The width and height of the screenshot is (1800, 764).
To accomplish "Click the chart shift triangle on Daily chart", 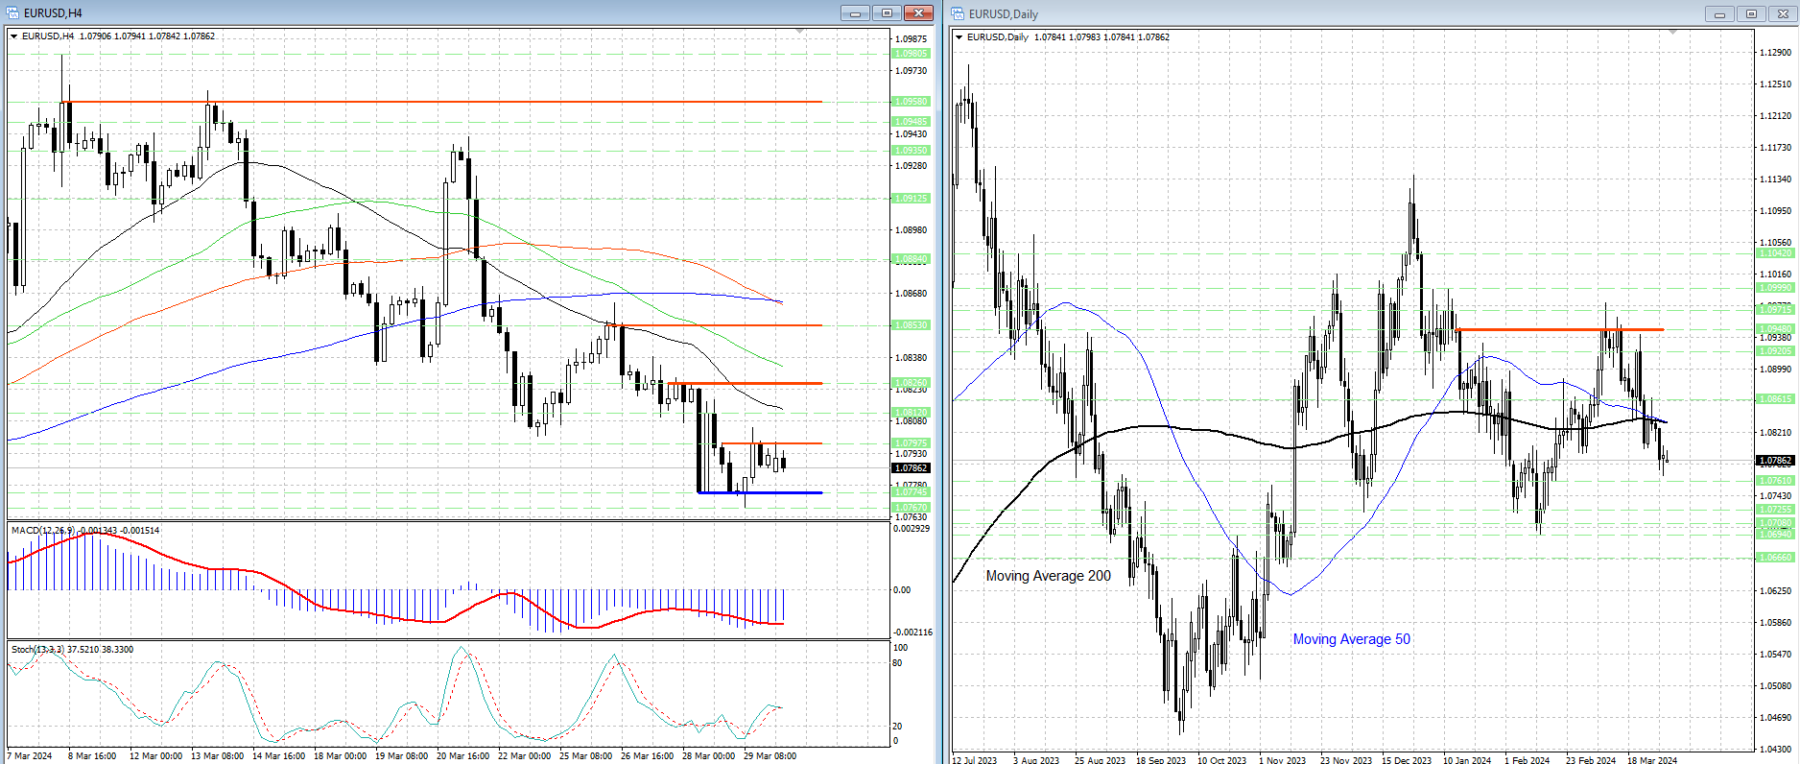I will 1672,33.
